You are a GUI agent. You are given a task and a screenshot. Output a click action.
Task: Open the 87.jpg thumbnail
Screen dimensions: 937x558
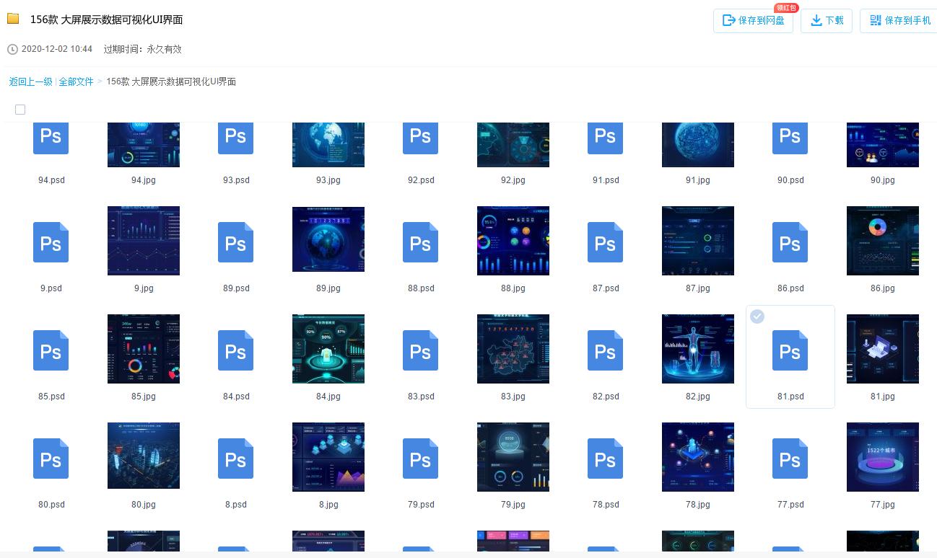pos(698,241)
